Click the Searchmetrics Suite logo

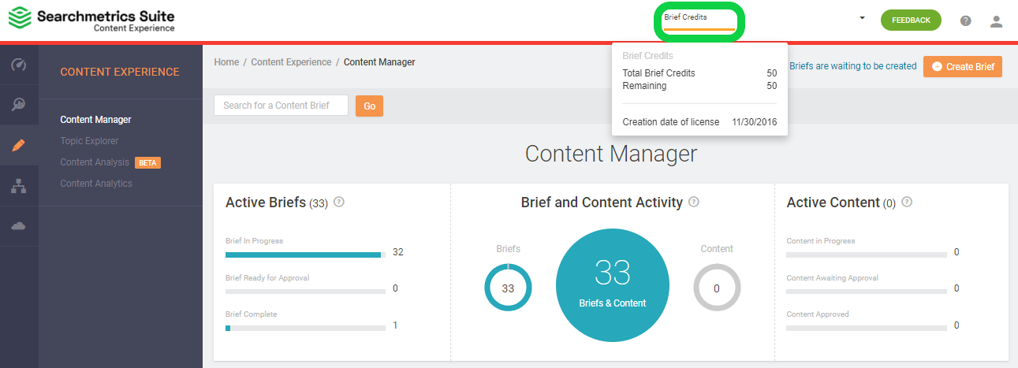click(x=91, y=20)
